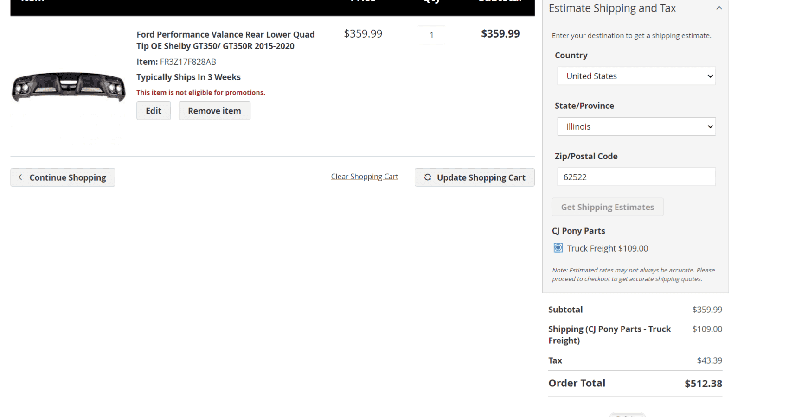Click the Typically Ships In 3 Weeks text
789x417 pixels.
click(188, 77)
